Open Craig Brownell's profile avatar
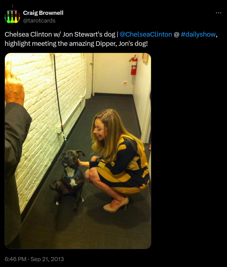227x267 pixels. pyautogui.click(x=12, y=17)
